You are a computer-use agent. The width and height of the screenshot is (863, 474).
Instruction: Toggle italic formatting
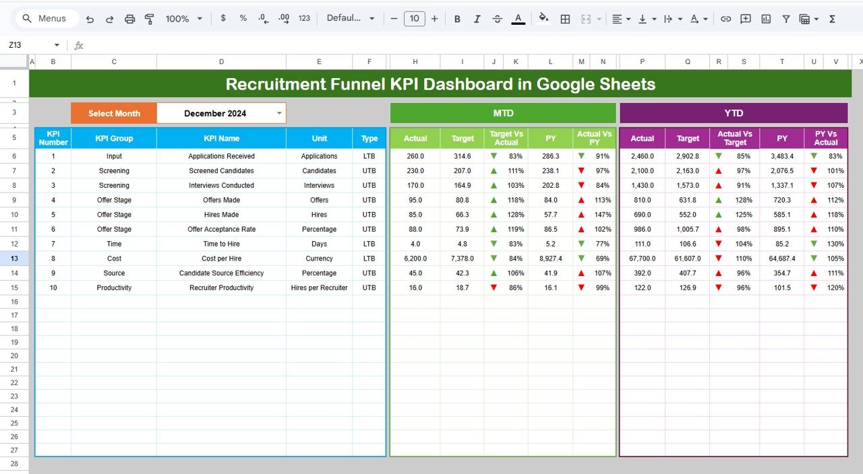[x=477, y=18]
